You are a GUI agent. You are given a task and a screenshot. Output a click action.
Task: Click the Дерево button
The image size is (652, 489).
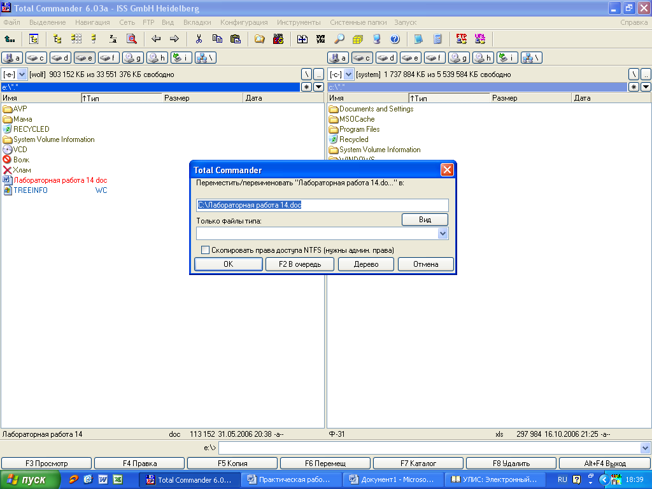pyautogui.click(x=366, y=264)
